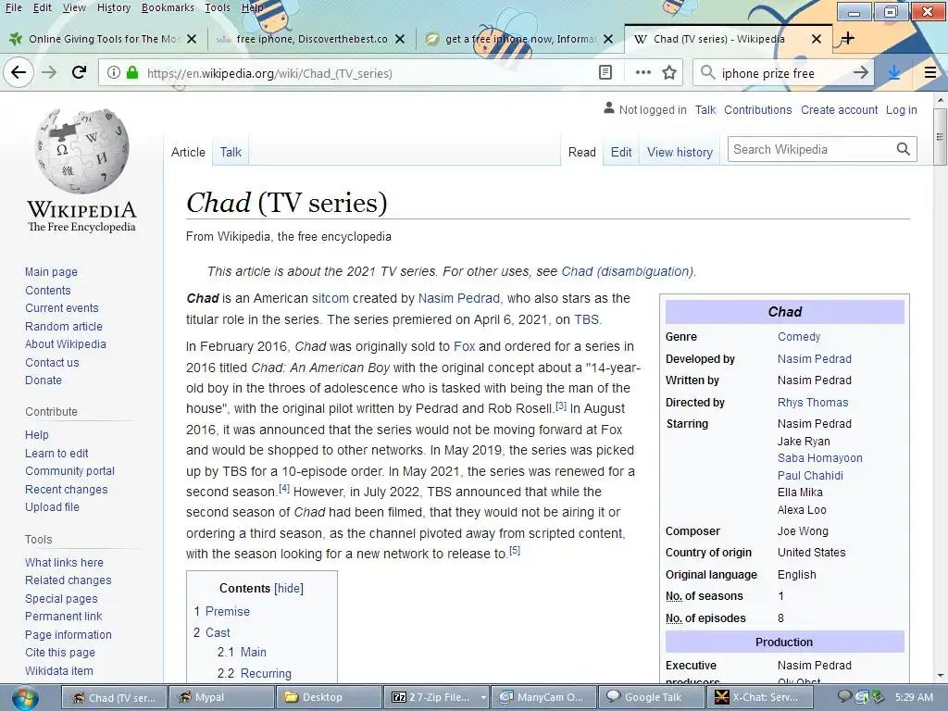Open the History menu
The image size is (948, 711).
[x=113, y=7]
